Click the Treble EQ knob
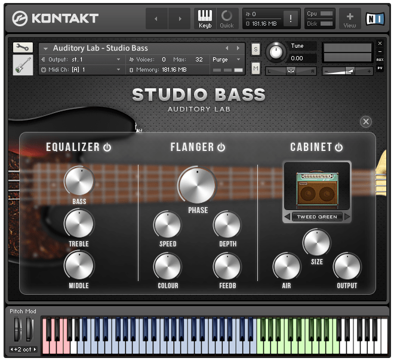Image resolution: width=394 pixels, height=361 pixels. tap(79, 223)
